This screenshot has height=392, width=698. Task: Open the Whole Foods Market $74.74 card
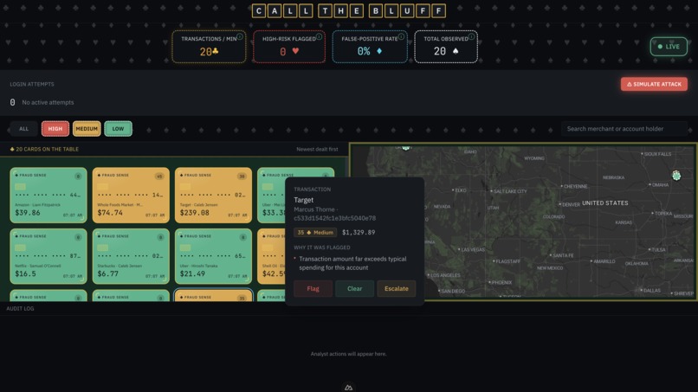(x=131, y=196)
